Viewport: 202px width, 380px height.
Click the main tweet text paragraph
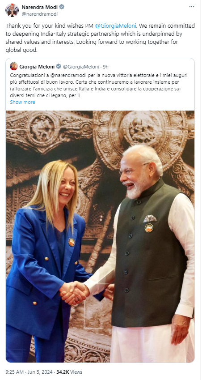point(100,38)
